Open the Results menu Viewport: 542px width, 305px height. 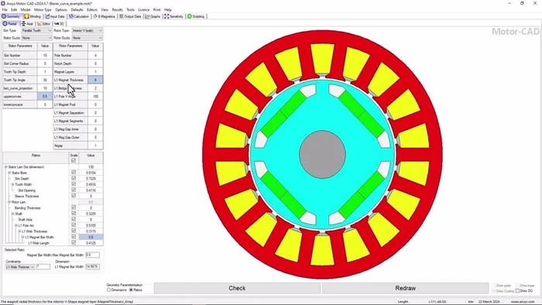pos(117,9)
